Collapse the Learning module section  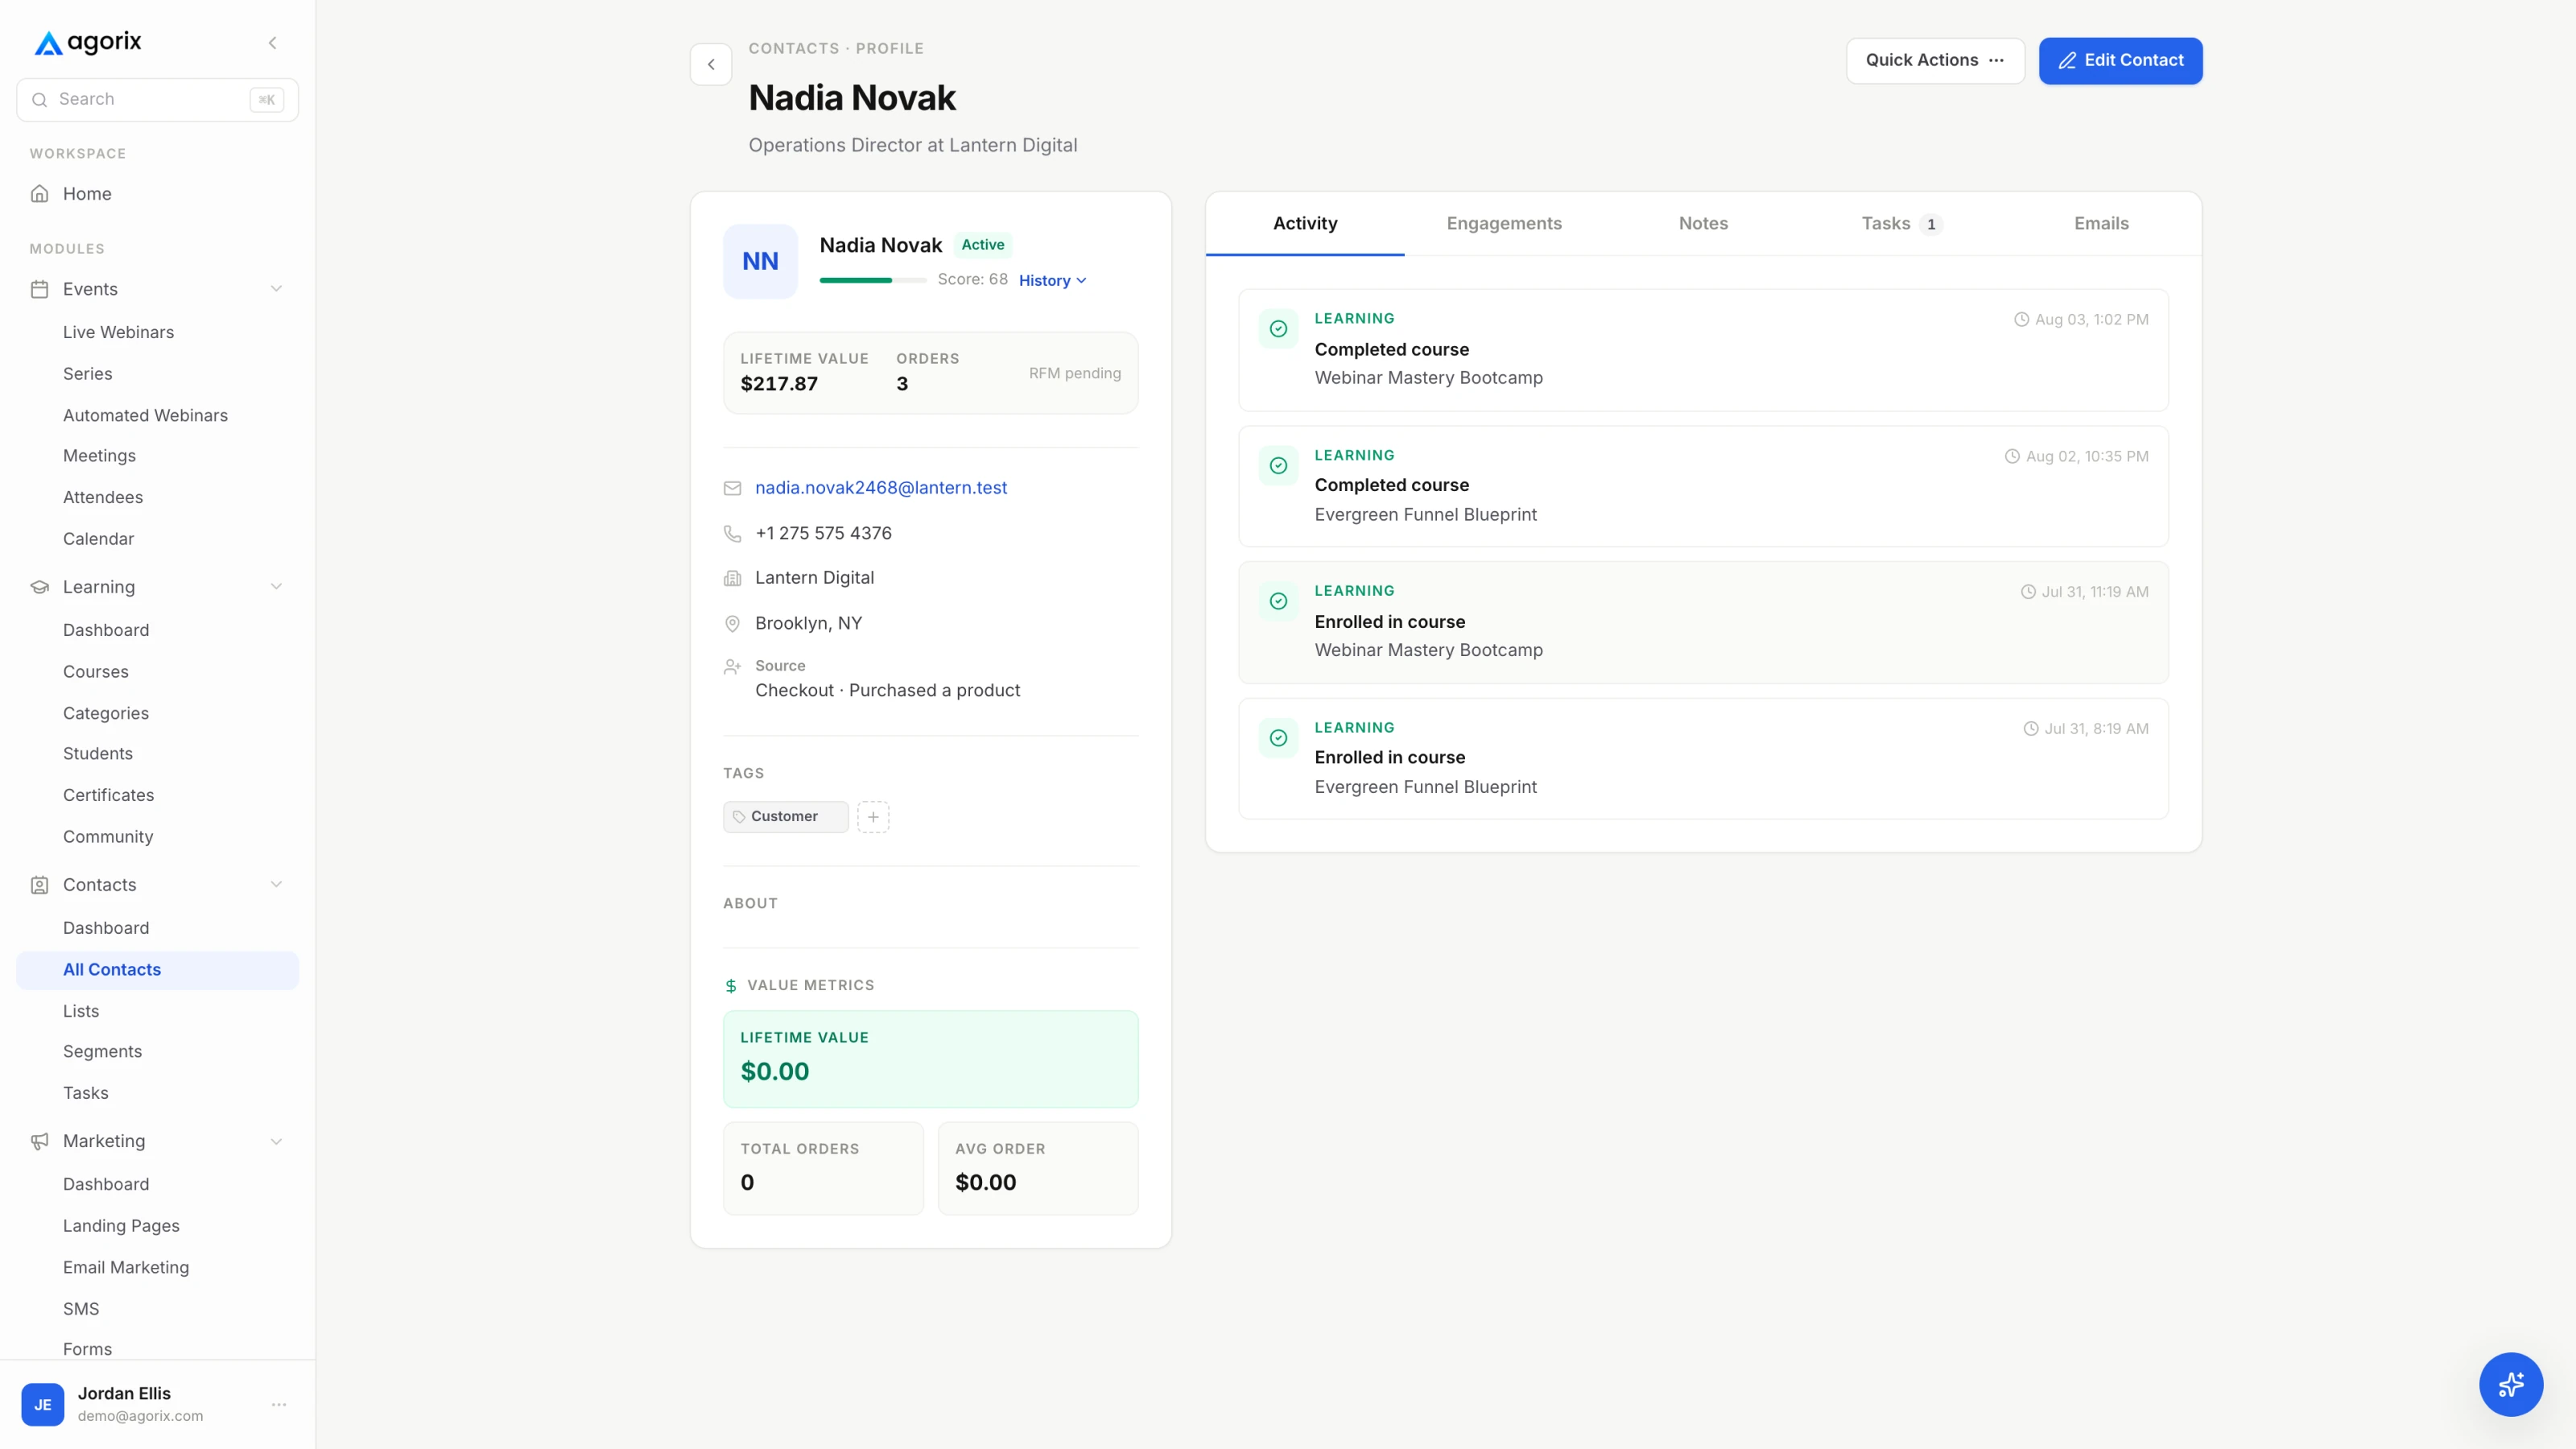276,587
